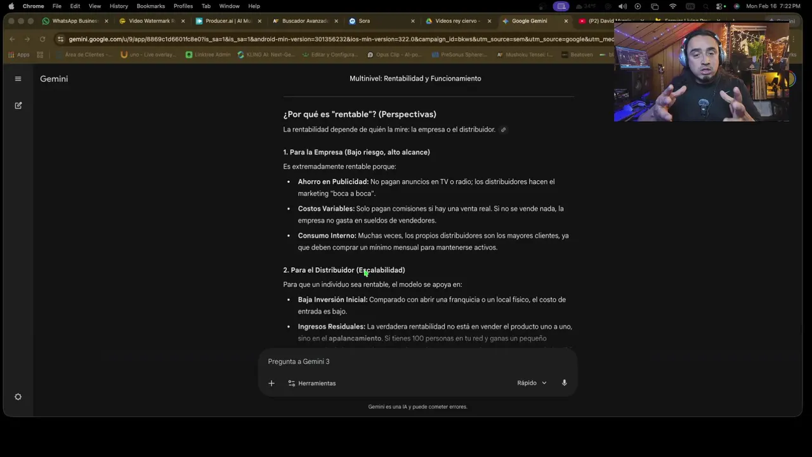Open the Rápido model selector dropdown

(532, 383)
